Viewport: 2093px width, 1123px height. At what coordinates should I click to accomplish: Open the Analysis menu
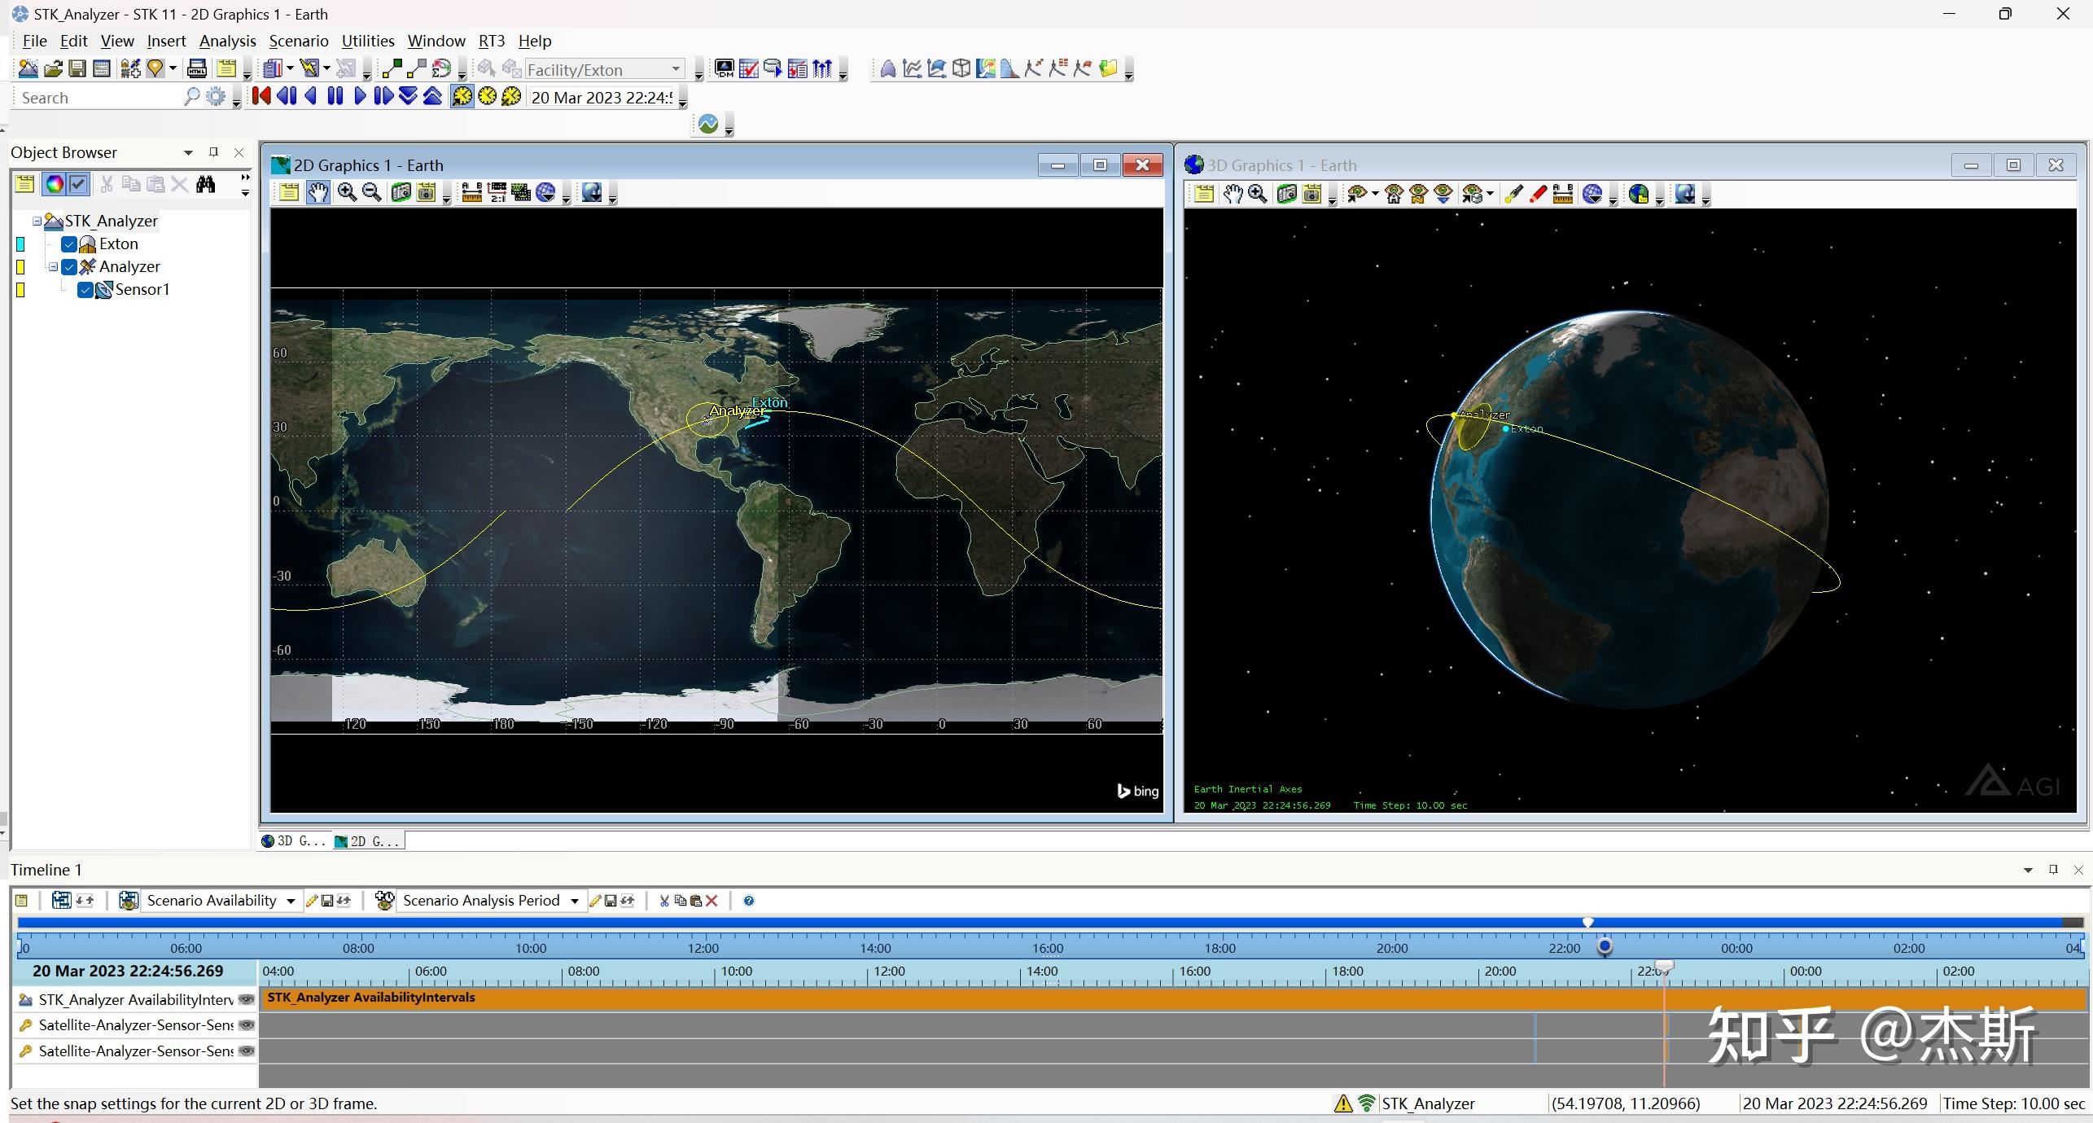[227, 41]
